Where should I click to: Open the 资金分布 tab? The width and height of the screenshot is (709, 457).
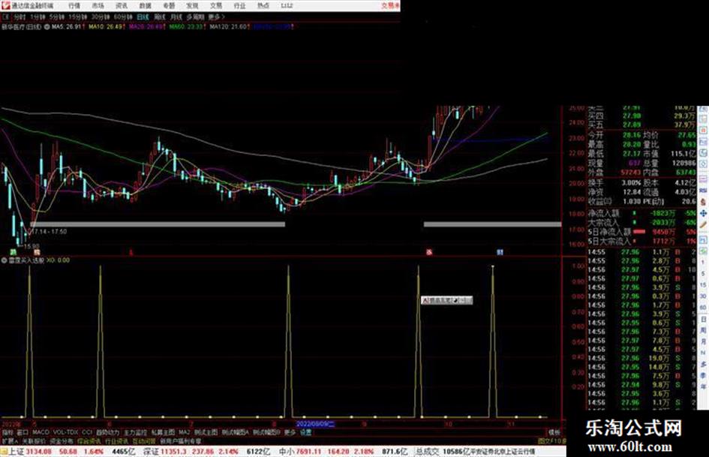point(62,441)
